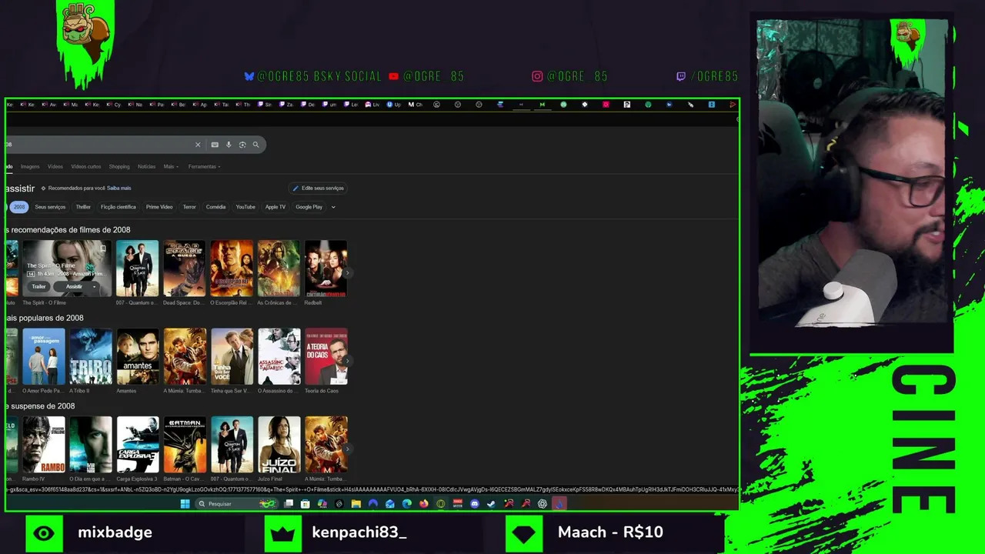The width and height of the screenshot is (985, 554).
Task: Click the taskbar Pesquisar search box
Action: click(235, 504)
